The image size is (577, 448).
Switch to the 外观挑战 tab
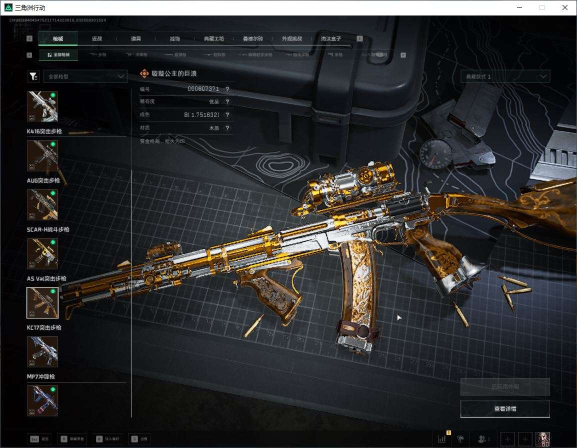292,38
